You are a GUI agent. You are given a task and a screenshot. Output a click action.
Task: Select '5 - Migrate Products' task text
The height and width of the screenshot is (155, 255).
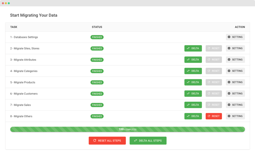click(22, 82)
